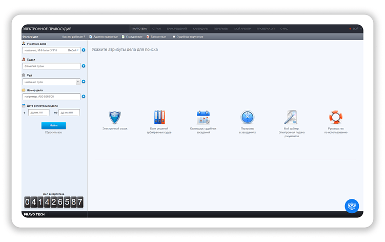385x242 pixels.
Task: Open the ПРОВЕРКА ЭП tab
Action: coord(266,29)
